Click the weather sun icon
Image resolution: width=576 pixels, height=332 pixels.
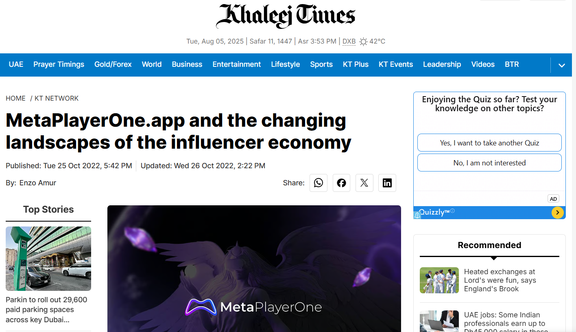click(363, 42)
